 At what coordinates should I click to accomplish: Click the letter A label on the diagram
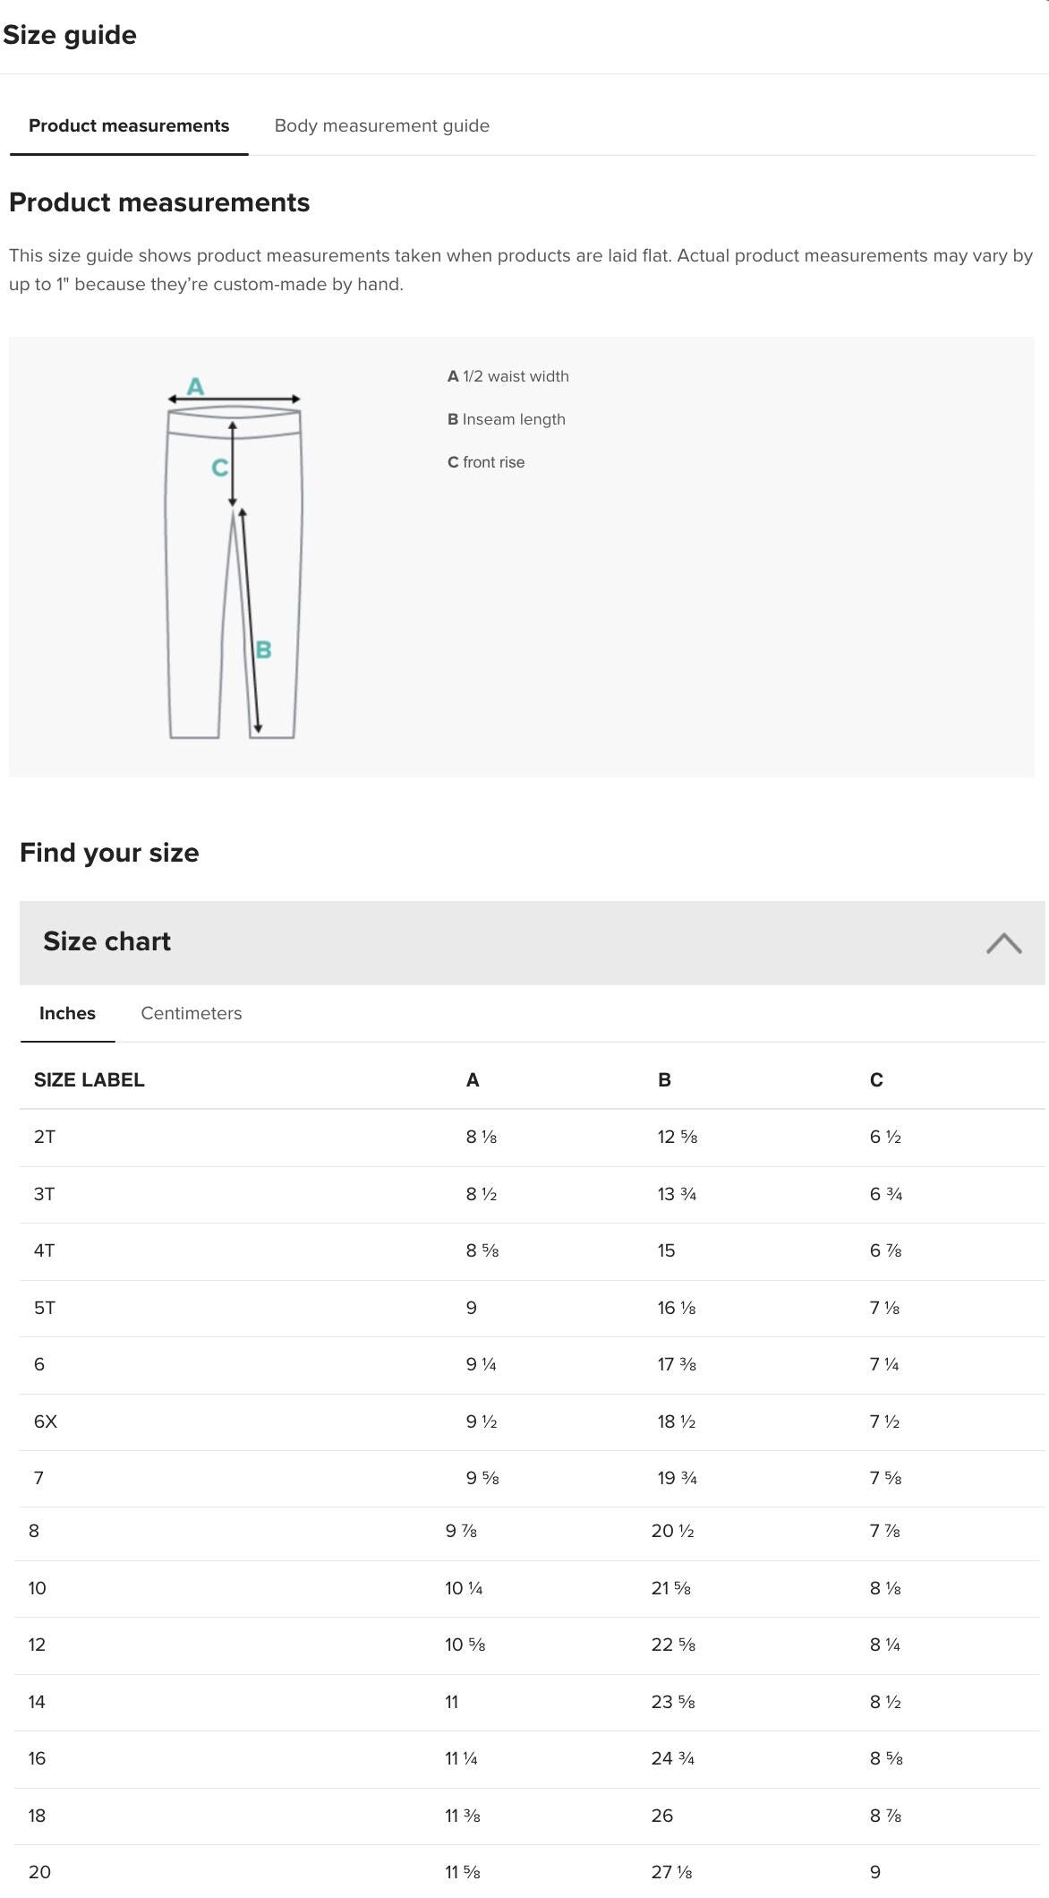click(195, 384)
